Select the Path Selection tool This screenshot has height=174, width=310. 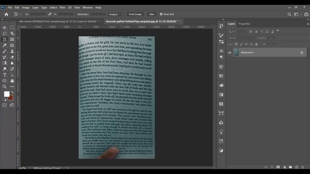click(12, 75)
